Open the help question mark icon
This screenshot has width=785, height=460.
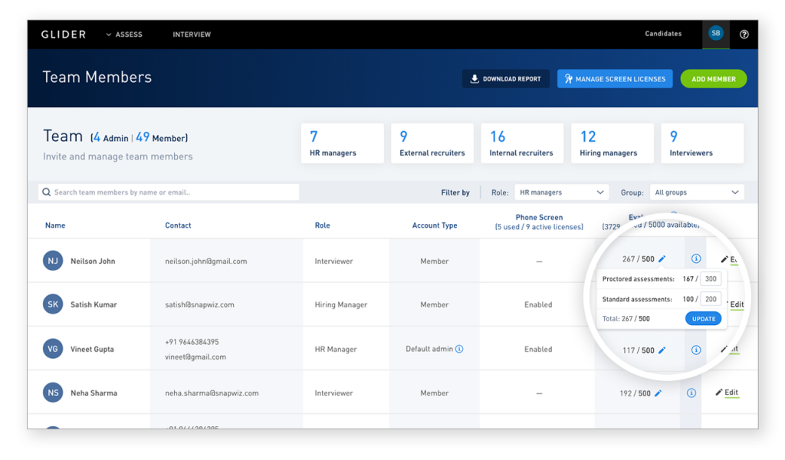pyautogui.click(x=744, y=34)
